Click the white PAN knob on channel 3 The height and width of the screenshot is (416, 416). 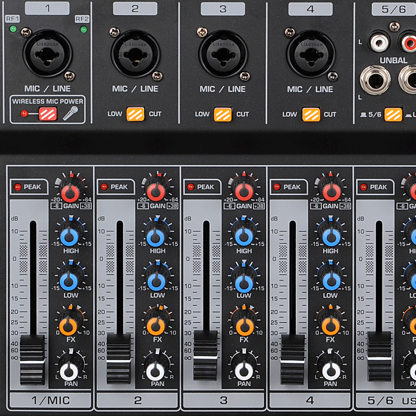coord(244,371)
